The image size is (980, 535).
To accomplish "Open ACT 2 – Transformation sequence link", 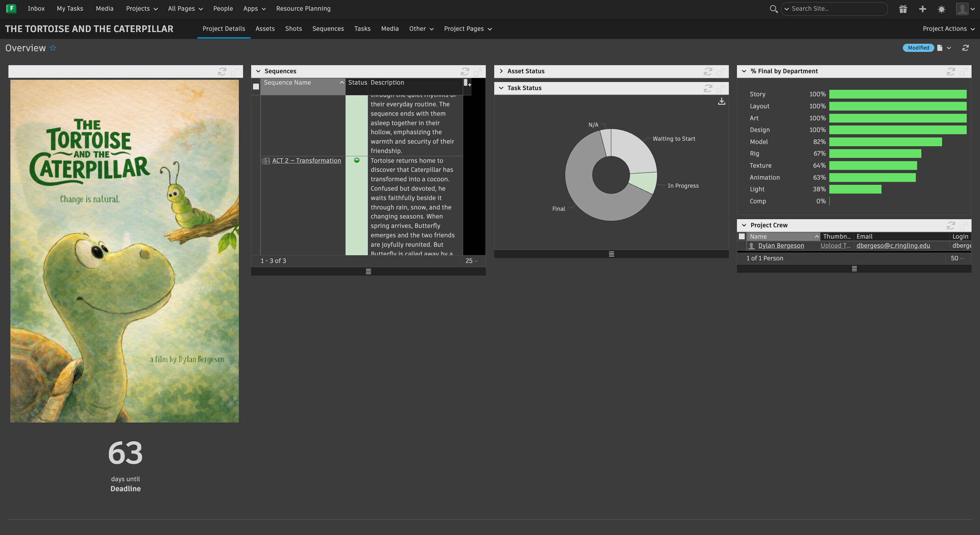I will click(307, 161).
